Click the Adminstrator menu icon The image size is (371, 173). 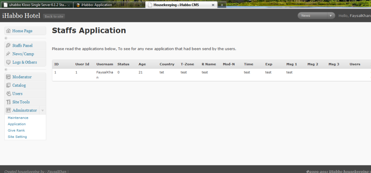pos(8,110)
